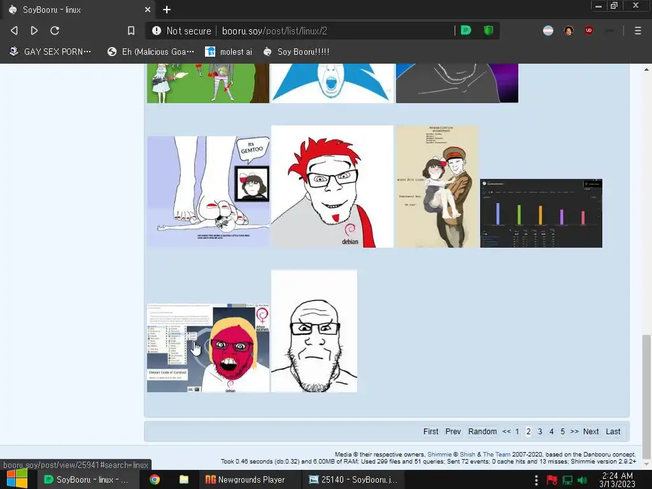Click the << pagination link

click(506, 432)
